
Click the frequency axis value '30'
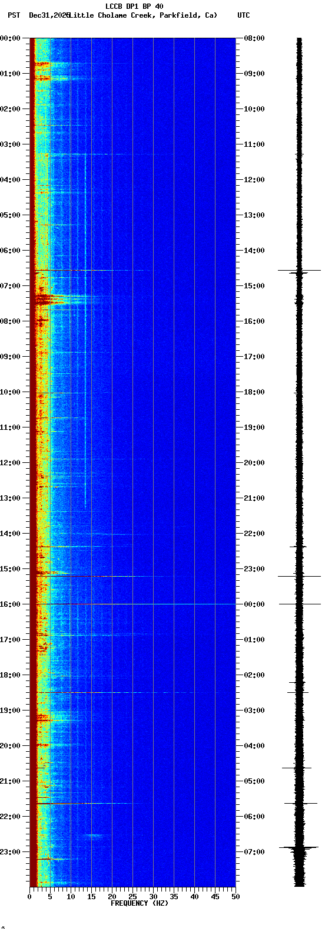[153, 897]
